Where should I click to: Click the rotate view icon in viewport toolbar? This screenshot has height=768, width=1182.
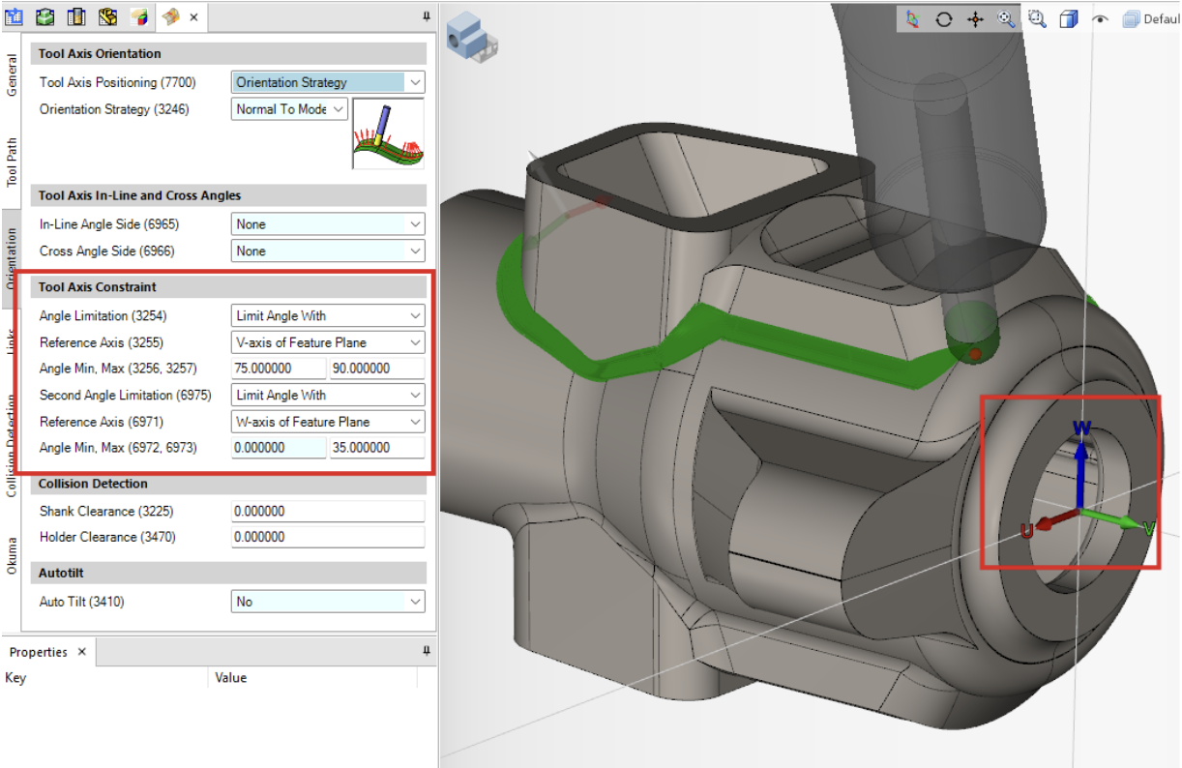(x=943, y=18)
